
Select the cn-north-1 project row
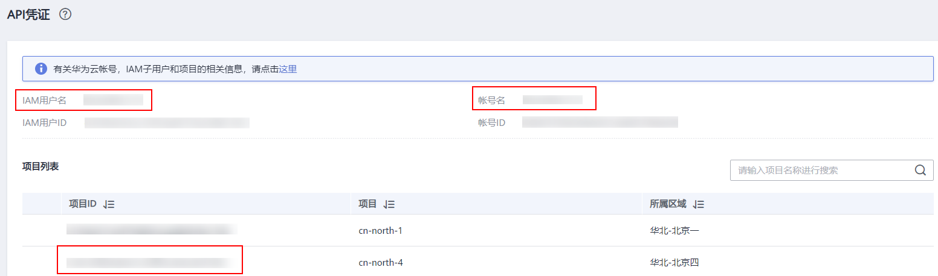[477, 230]
